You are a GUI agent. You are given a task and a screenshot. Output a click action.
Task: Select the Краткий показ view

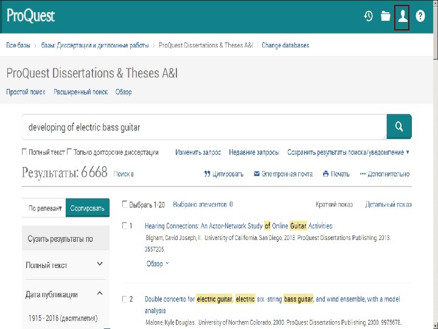point(335,205)
